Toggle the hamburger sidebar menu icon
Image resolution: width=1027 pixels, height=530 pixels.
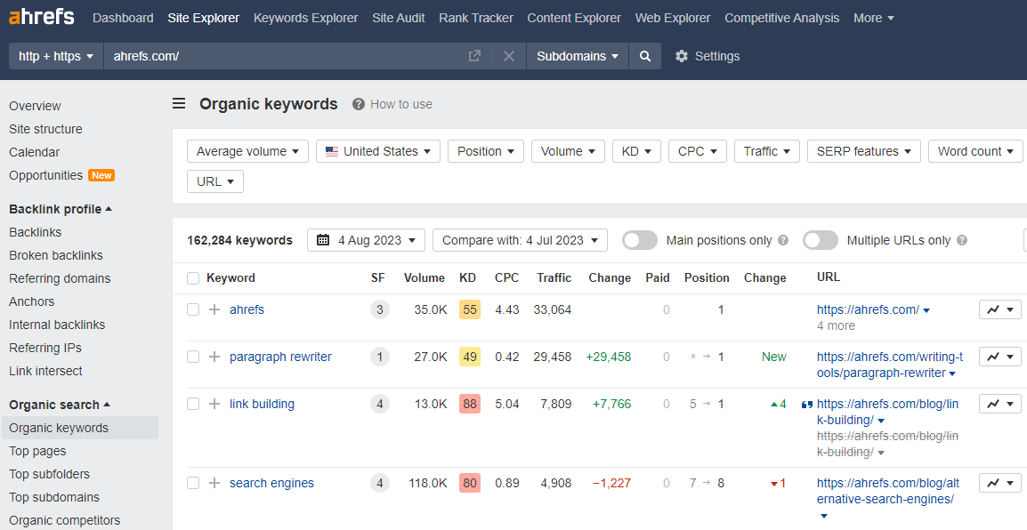point(179,103)
